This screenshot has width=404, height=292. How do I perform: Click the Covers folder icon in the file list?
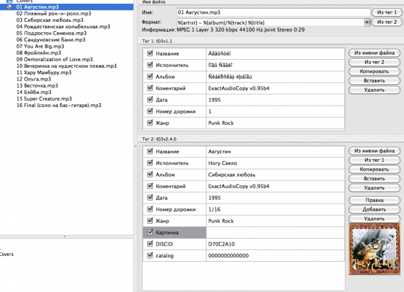point(10,1)
